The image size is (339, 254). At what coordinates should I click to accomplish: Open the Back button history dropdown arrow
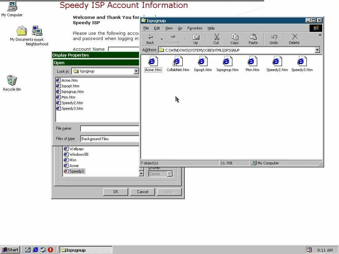(x=162, y=39)
